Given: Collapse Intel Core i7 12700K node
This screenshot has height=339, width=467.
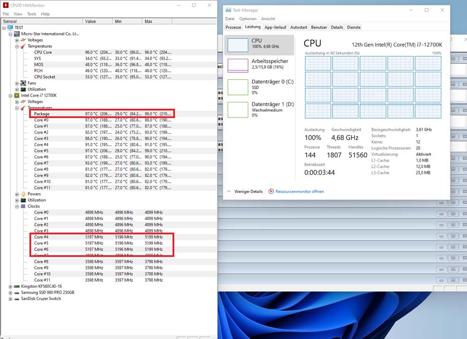Looking at the screenshot, I should tap(11, 95).
